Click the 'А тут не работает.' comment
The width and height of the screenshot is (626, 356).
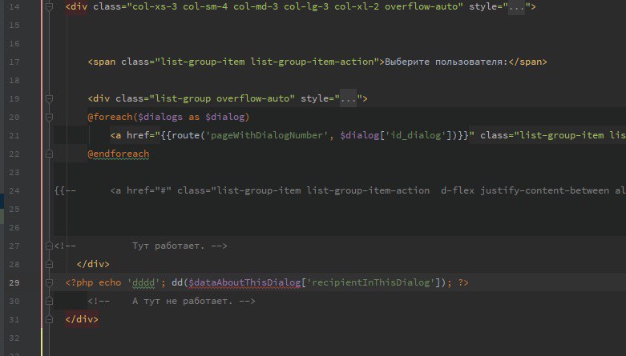(x=183, y=301)
